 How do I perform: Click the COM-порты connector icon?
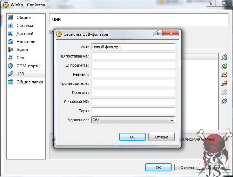(x=11, y=66)
